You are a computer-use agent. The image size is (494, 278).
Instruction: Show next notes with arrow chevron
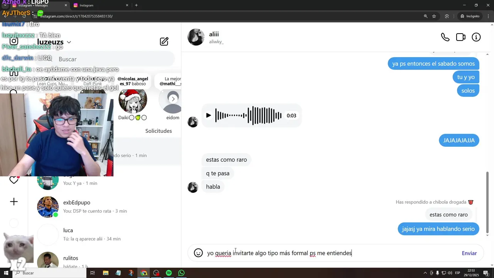(x=173, y=99)
